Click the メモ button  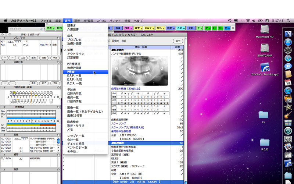178,41
